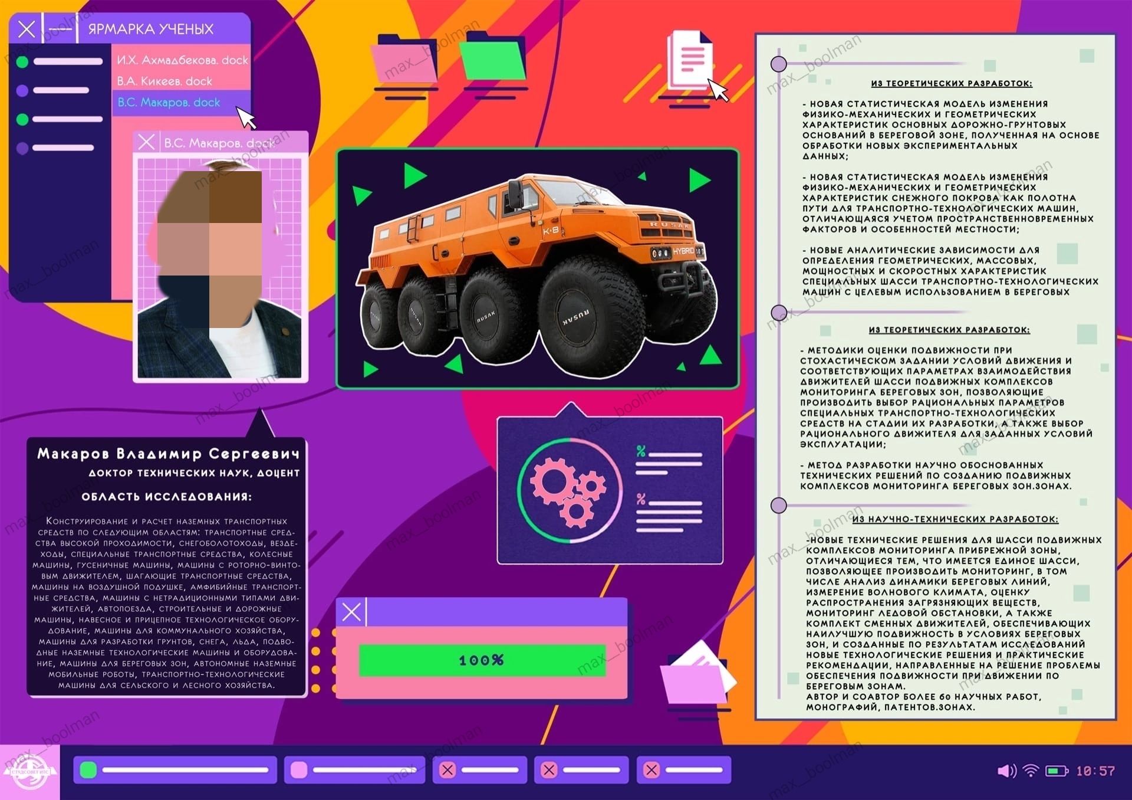Click the green dot beside the Ахмадбекова row
This screenshot has height=800, width=1132.
22,61
